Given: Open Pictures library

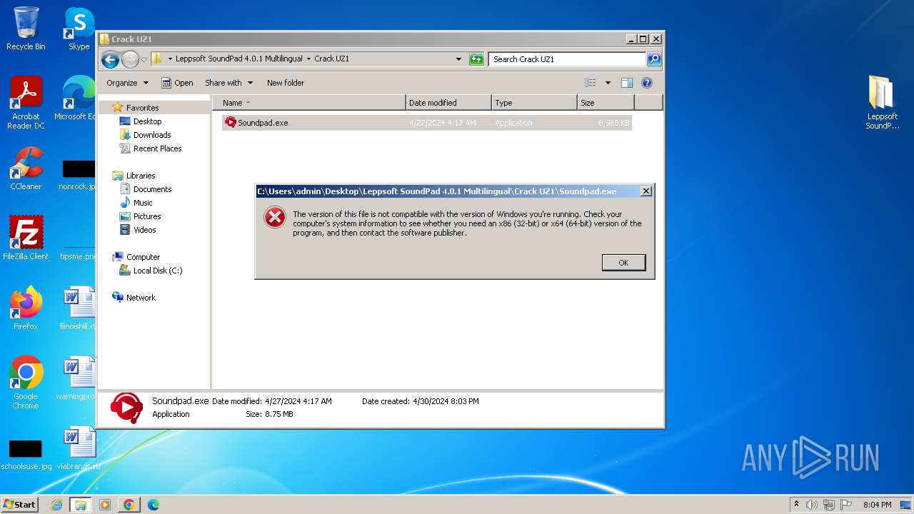Looking at the screenshot, I should (147, 216).
